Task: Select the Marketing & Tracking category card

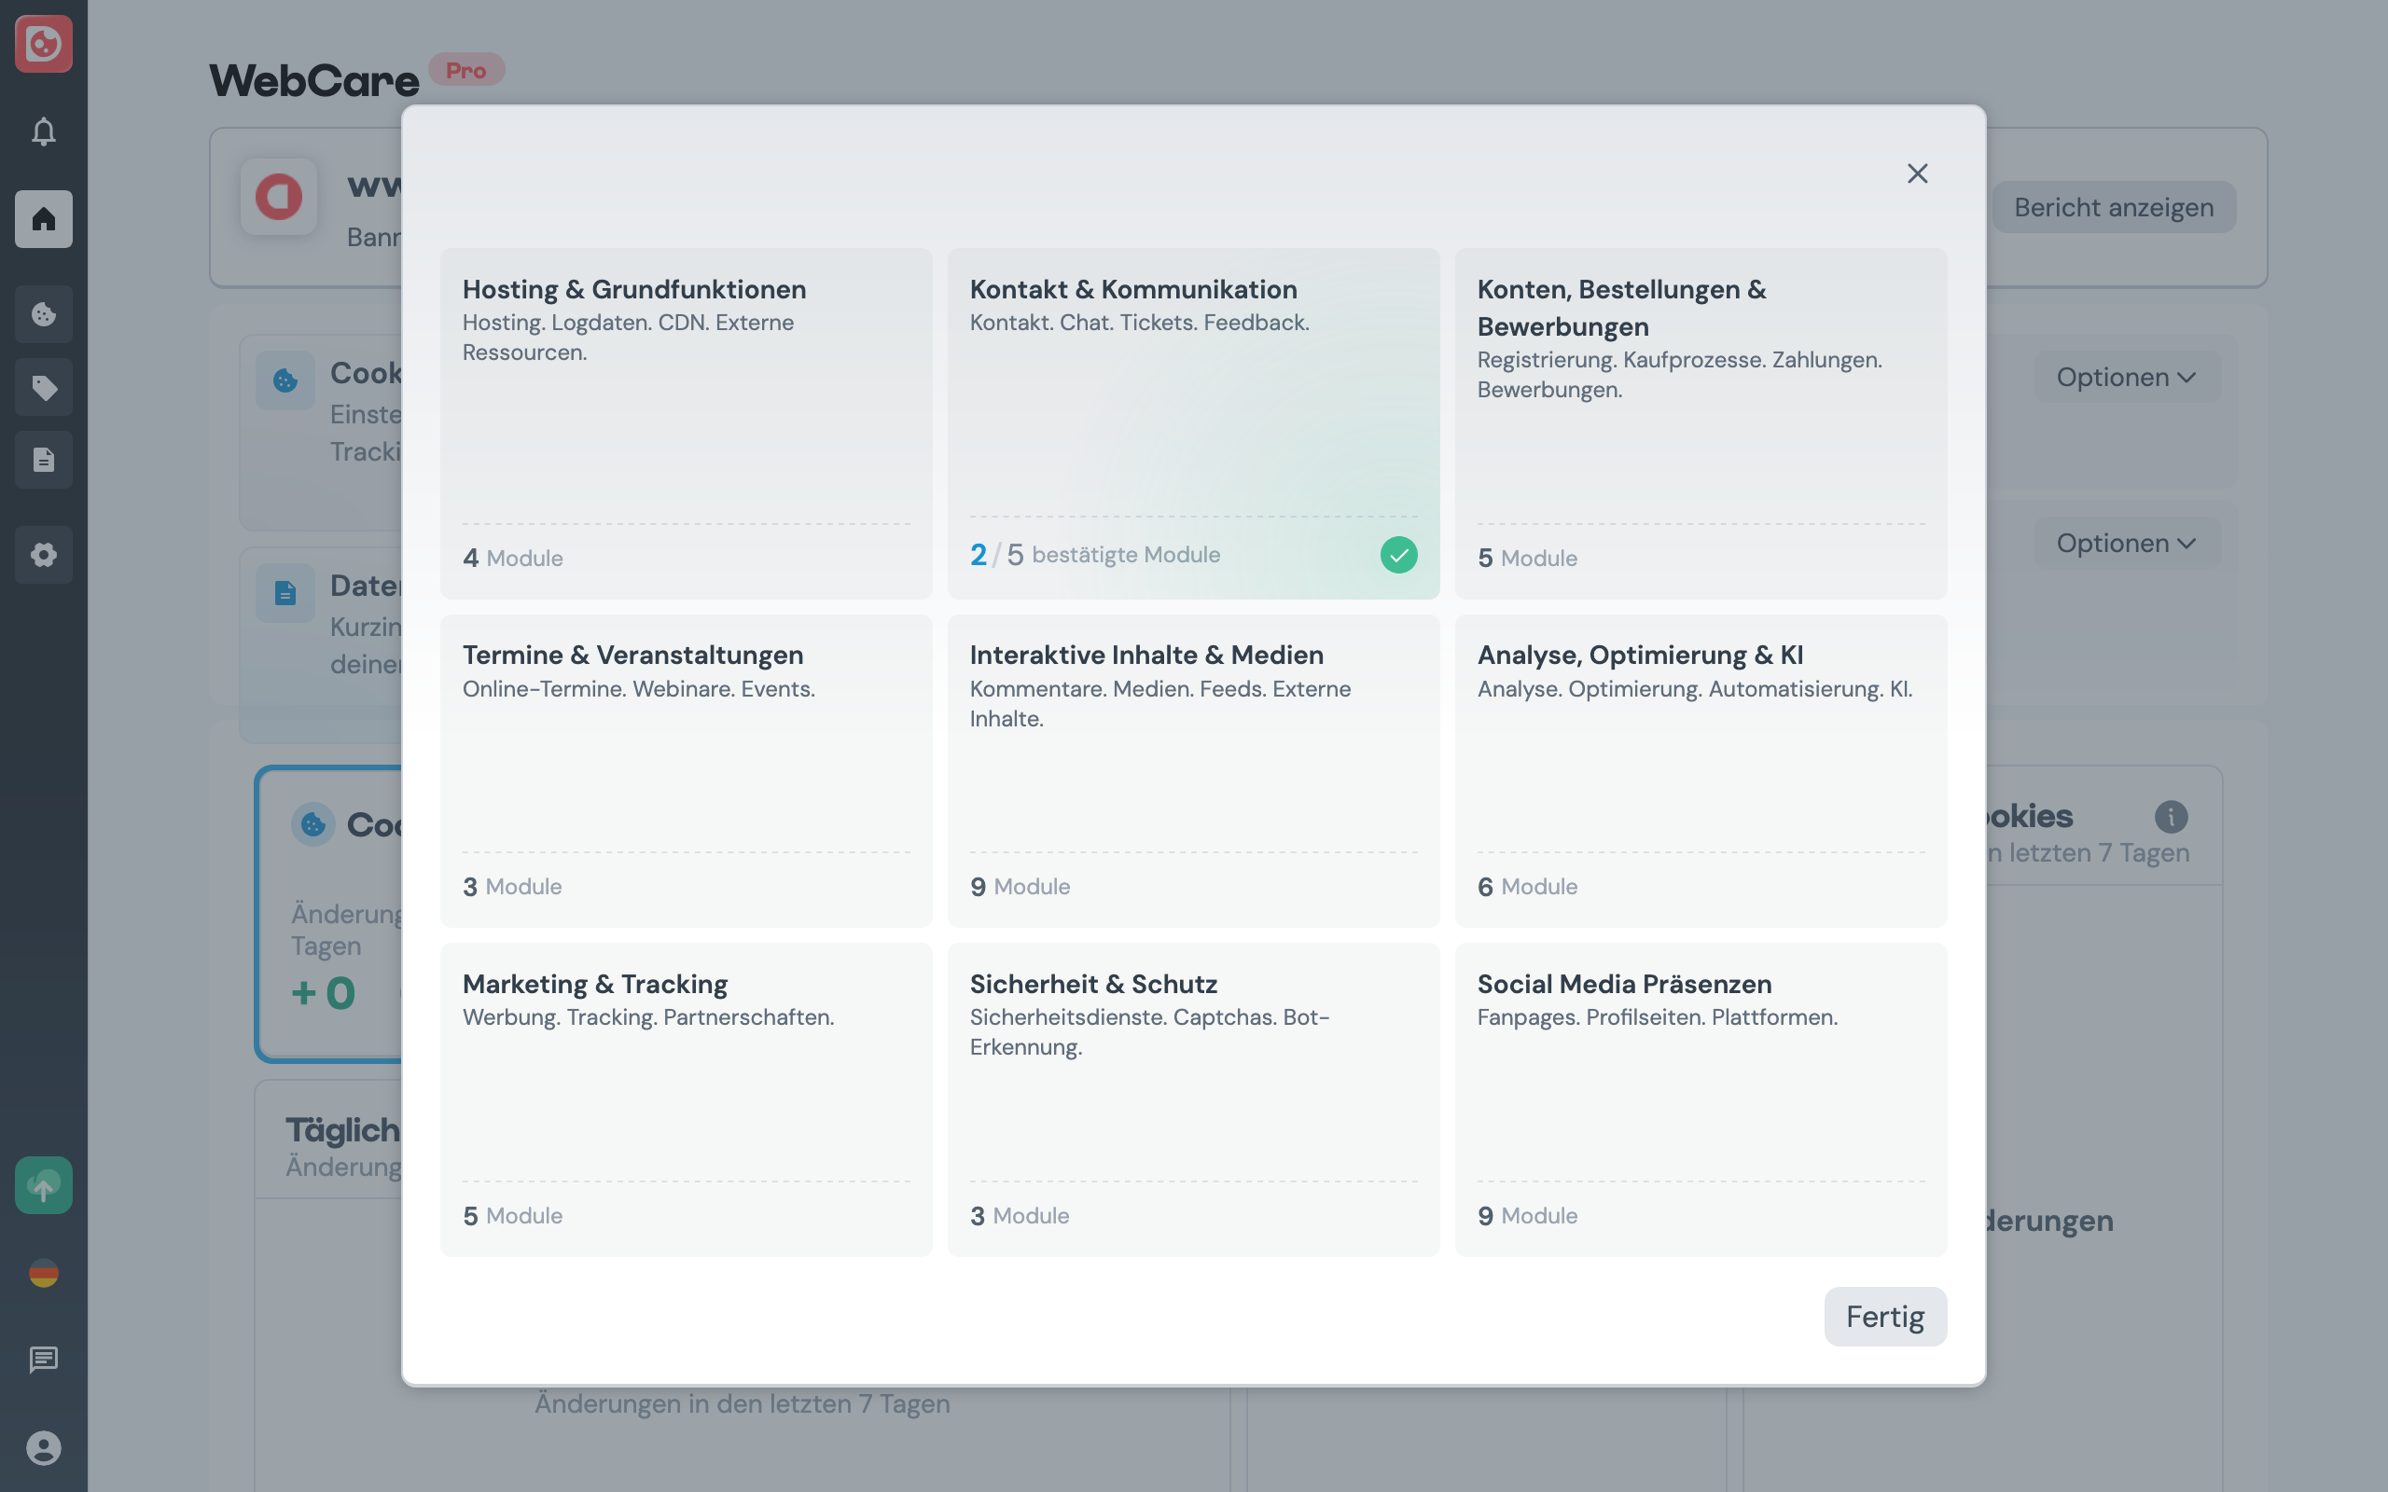Action: (686, 1098)
